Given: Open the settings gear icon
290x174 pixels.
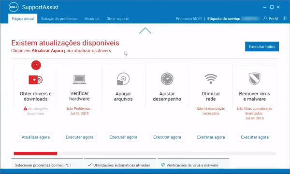Looking at the screenshot, I should coord(285,18).
